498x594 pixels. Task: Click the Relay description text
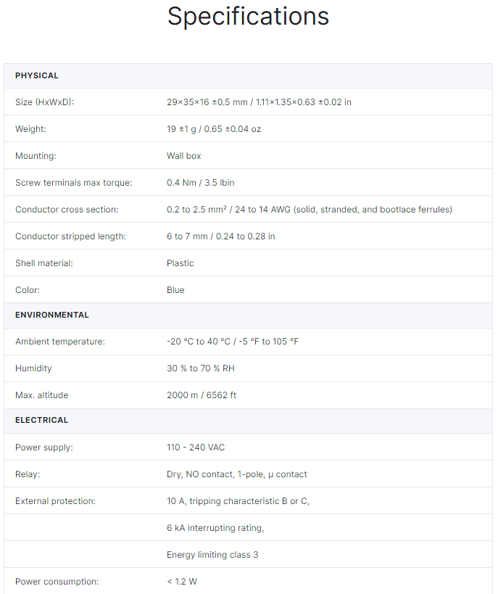[237, 474]
